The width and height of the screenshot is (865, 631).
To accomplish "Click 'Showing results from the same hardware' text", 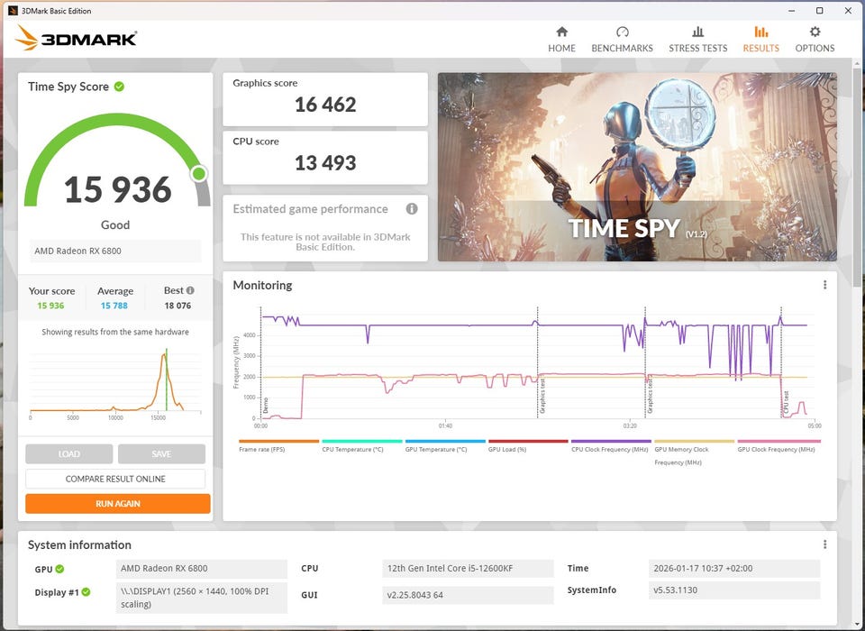I will tap(115, 332).
